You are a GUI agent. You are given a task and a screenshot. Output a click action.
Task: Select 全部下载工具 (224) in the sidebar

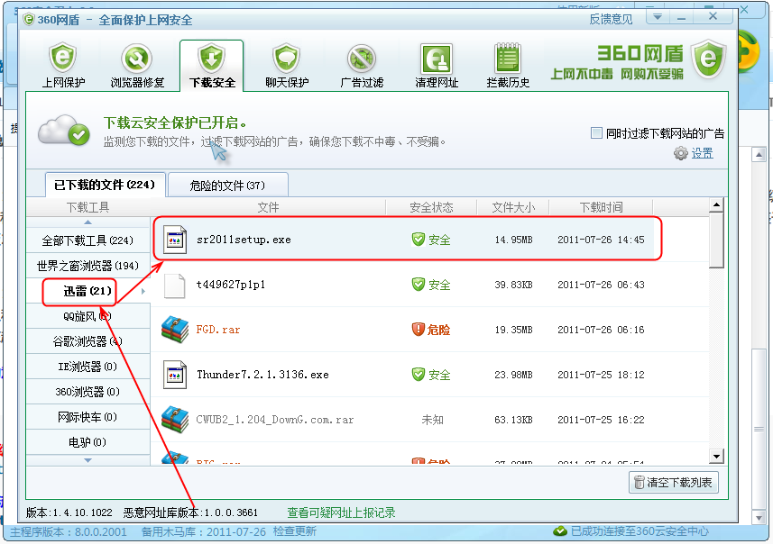(x=87, y=240)
